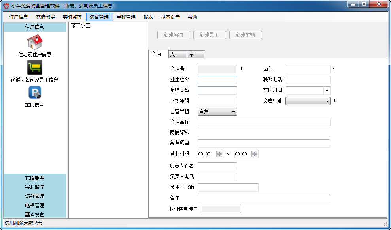The height and width of the screenshot is (230, 391).
Task: Expand the 访客管理 sidebar section
Action: 35,196
